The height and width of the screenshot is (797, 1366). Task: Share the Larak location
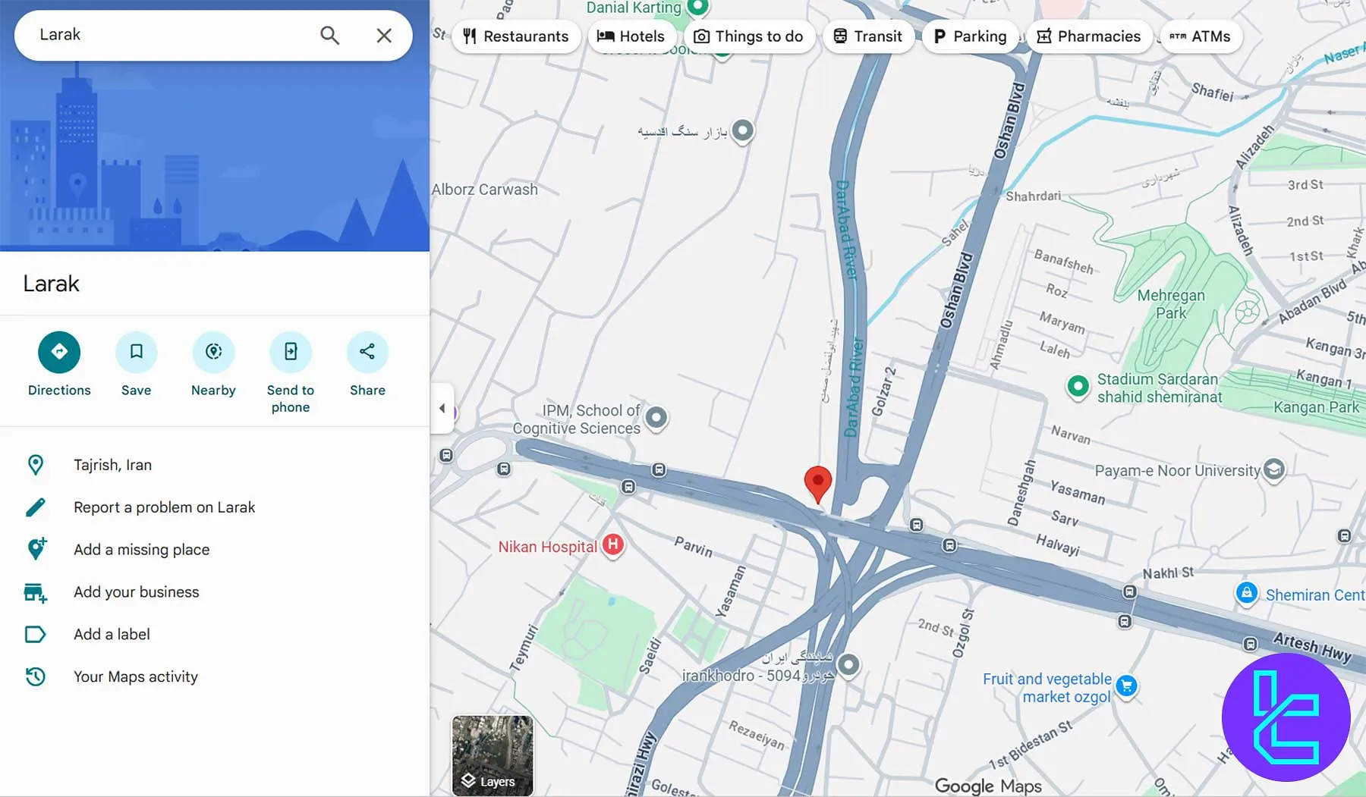pos(367,352)
